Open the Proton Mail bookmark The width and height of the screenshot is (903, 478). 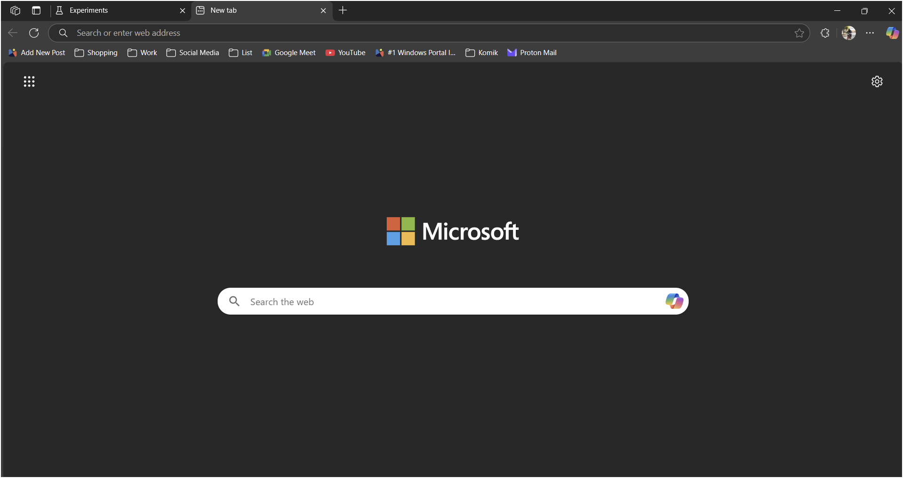pos(532,53)
